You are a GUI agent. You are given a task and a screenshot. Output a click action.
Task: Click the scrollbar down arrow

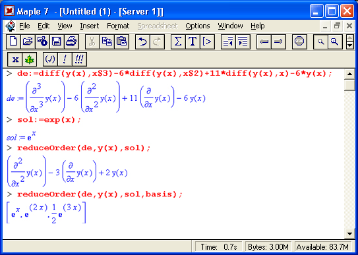[x=349, y=233]
